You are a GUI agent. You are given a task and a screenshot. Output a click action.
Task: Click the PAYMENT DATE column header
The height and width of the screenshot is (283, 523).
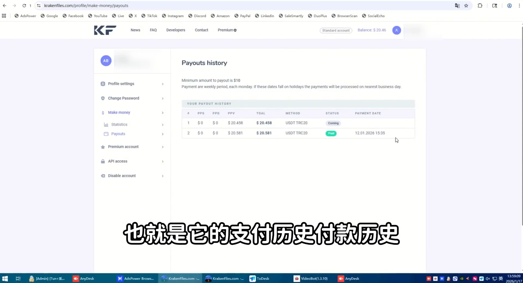(x=368, y=113)
